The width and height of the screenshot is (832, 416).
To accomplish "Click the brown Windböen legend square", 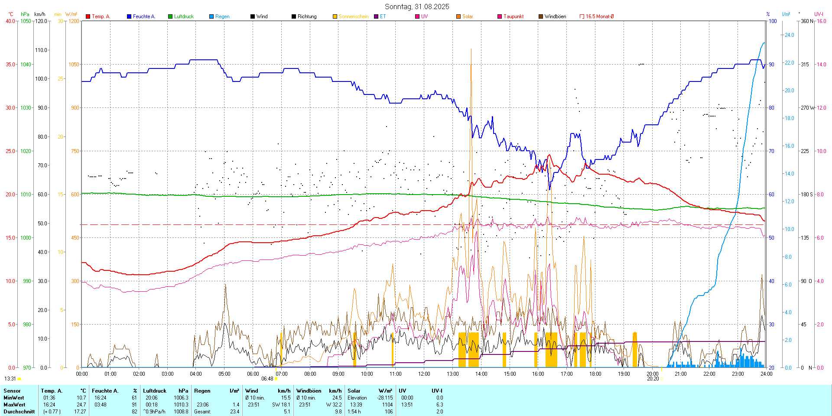I will click(541, 16).
